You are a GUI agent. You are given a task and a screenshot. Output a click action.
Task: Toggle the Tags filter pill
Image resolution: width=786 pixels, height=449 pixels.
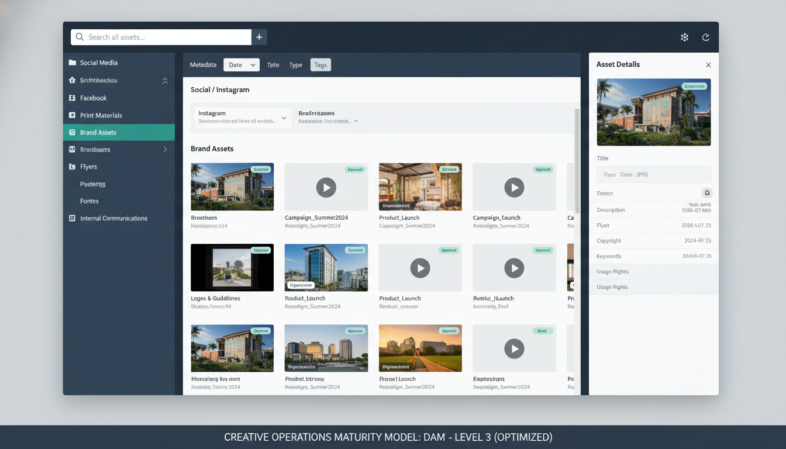[320, 65]
